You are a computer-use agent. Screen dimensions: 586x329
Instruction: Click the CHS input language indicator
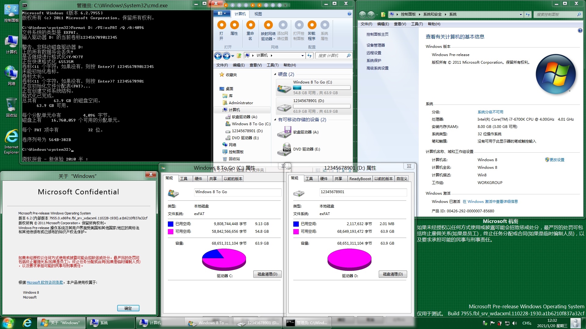(527, 323)
